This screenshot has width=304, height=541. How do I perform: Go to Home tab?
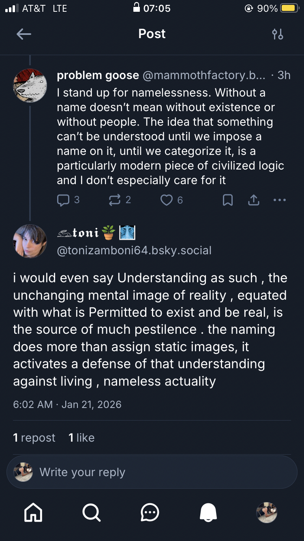click(x=33, y=513)
